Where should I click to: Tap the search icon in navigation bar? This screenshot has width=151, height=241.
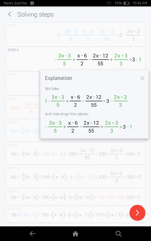point(118,234)
